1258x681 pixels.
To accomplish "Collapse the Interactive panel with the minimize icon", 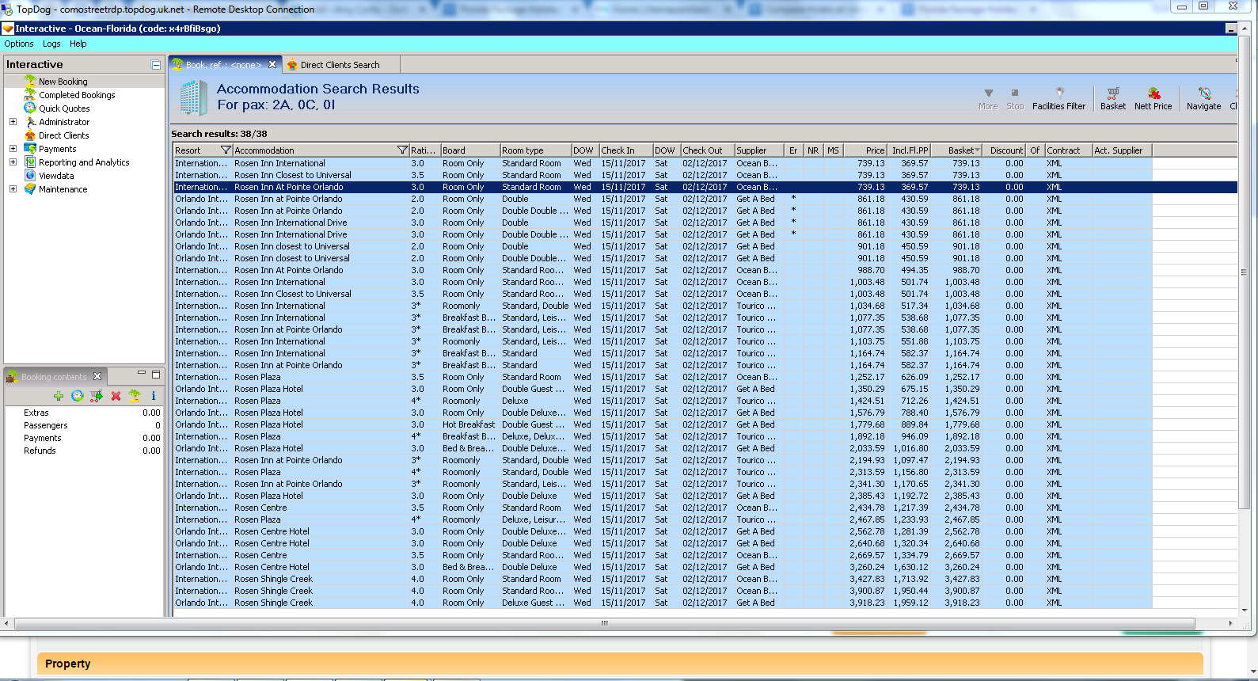I will [156, 65].
